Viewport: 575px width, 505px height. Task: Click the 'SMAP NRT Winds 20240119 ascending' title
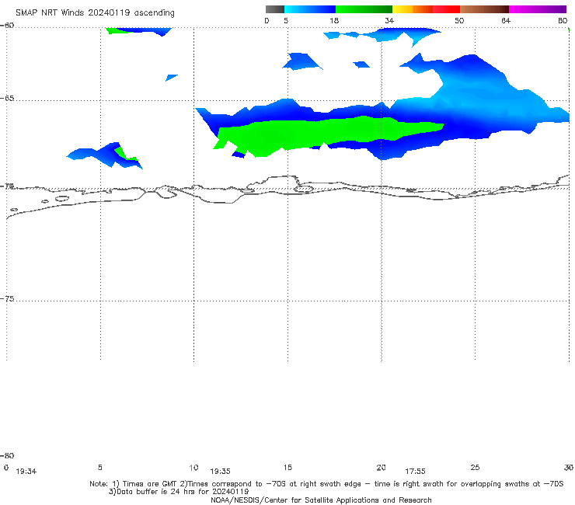coord(95,12)
